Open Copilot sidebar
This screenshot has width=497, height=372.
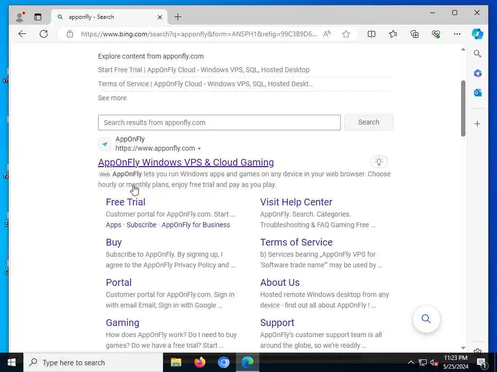tap(477, 34)
